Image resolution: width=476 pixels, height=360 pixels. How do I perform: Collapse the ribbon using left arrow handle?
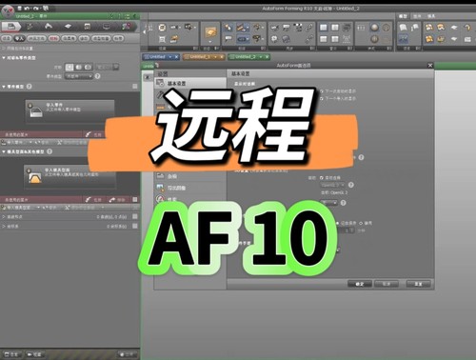(x=144, y=31)
